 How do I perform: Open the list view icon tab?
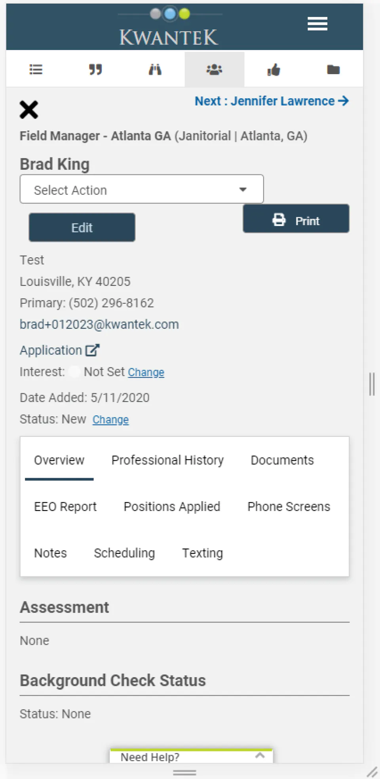[x=36, y=70]
